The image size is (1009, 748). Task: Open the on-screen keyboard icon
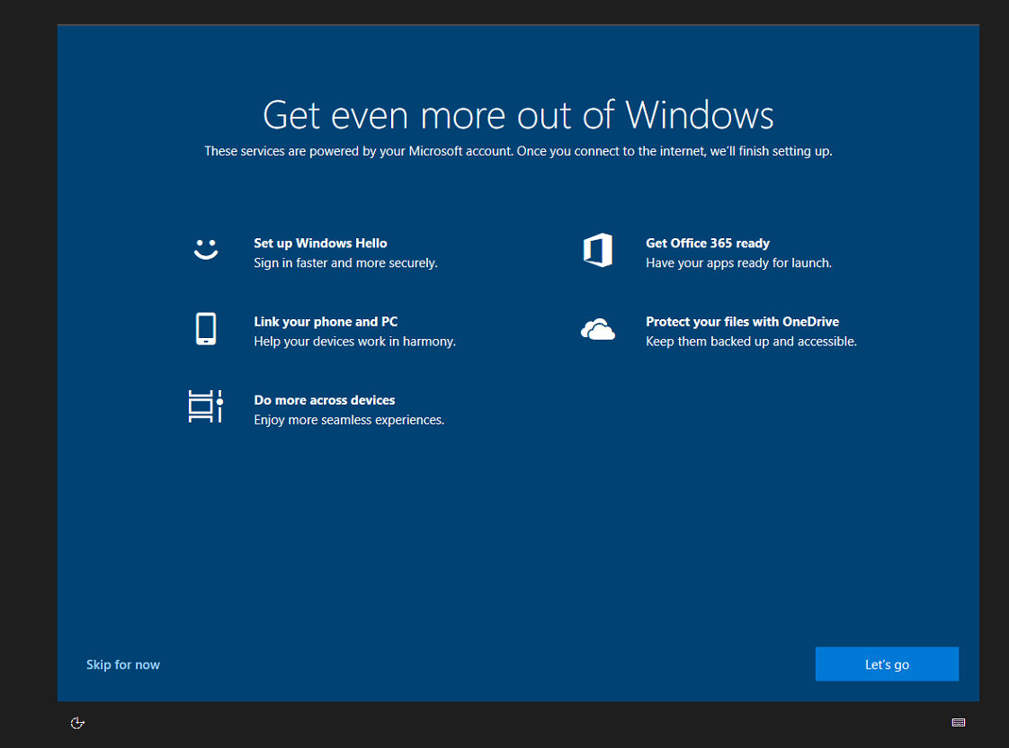[x=958, y=722]
